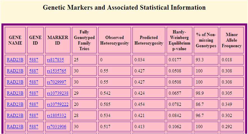Open RAD23B link in rs817835 row
The image size is (248, 134).
tap(15, 60)
